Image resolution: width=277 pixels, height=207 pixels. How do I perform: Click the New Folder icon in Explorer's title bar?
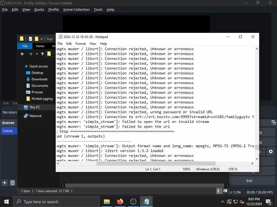pyautogui.click(x=37, y=39)
